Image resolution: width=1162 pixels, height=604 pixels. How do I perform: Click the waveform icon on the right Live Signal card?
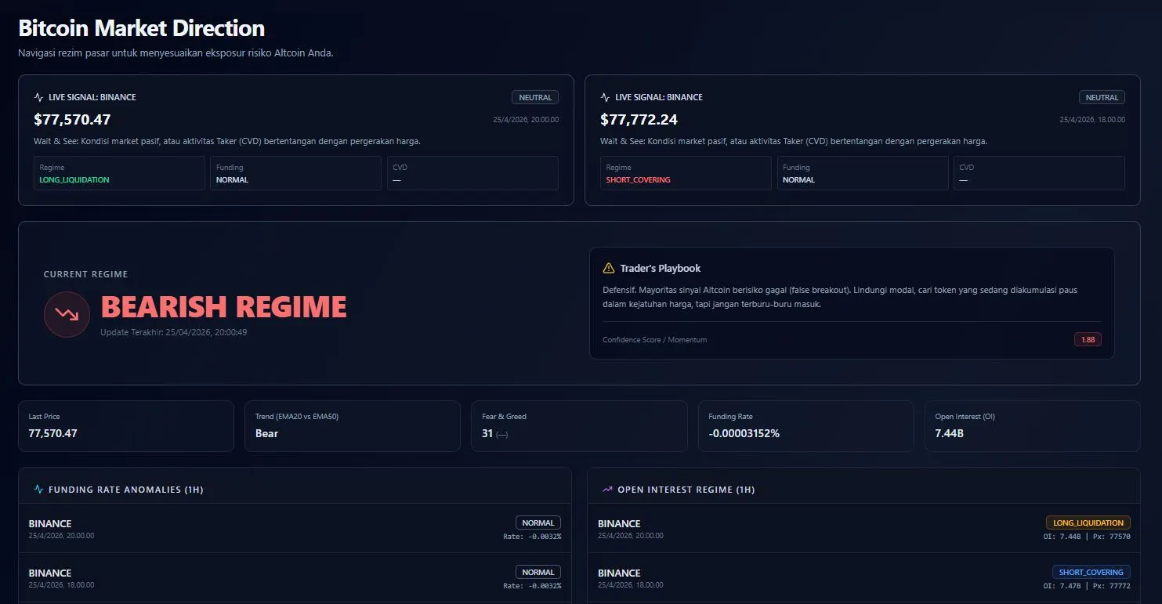(x=605, y=96)
